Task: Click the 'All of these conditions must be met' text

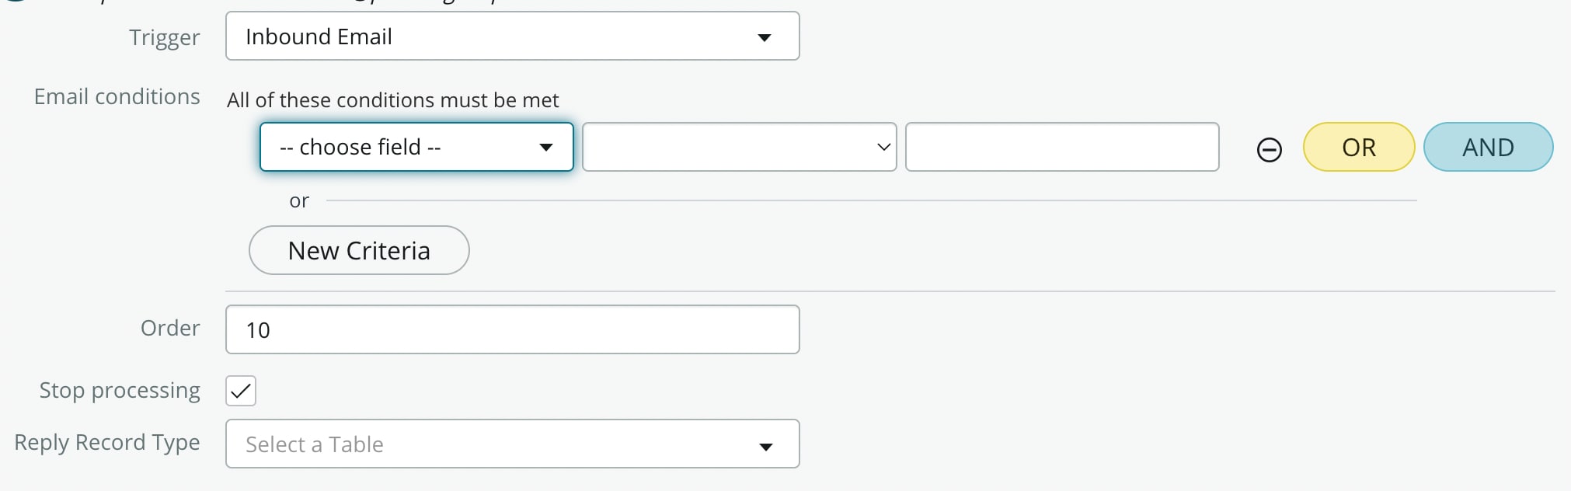Action: [x=393, y=100]
